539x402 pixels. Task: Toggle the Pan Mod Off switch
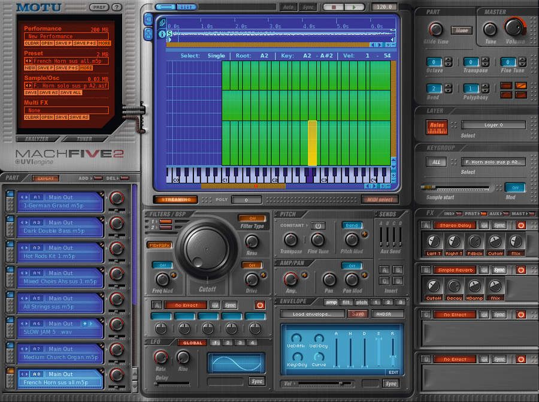point(352,265)
